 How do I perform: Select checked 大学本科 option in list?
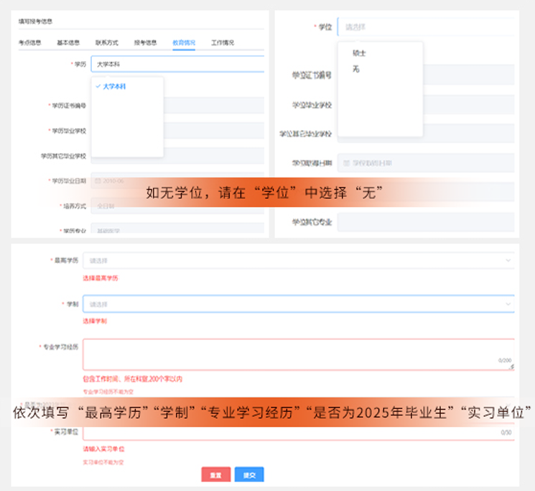[x=114, y=86]
